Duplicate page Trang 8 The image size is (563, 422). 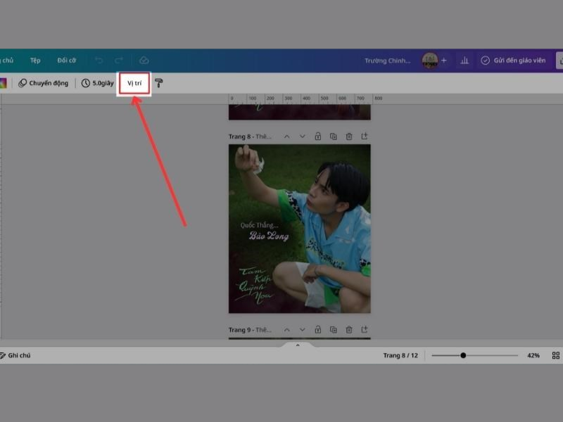coord(334,136)
